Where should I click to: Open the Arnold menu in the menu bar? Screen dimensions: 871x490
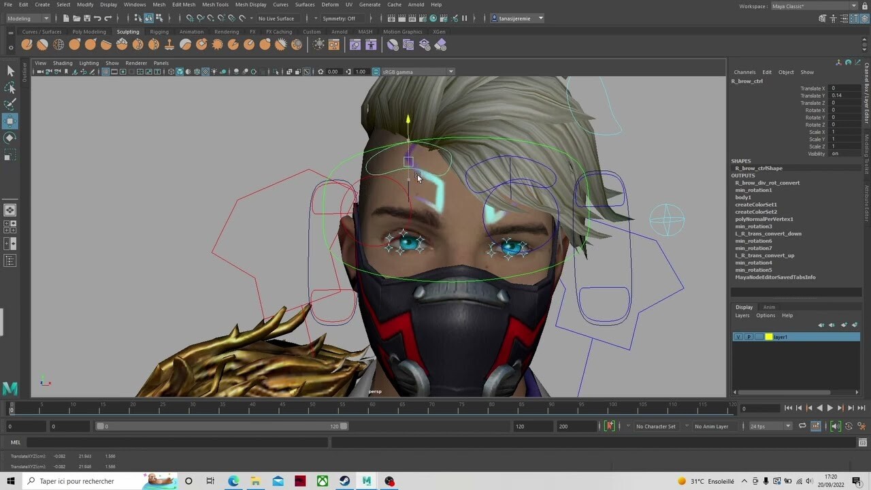pos(416,5)
